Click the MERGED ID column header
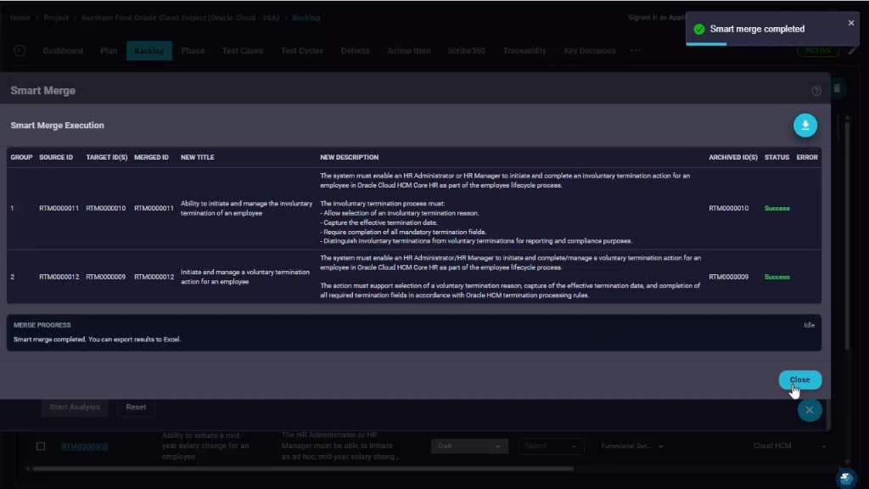The image size is (869, 489). [151, 157]
